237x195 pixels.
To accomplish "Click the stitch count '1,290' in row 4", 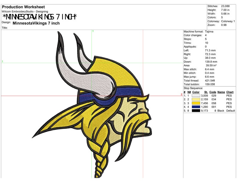I will [204, 107].
